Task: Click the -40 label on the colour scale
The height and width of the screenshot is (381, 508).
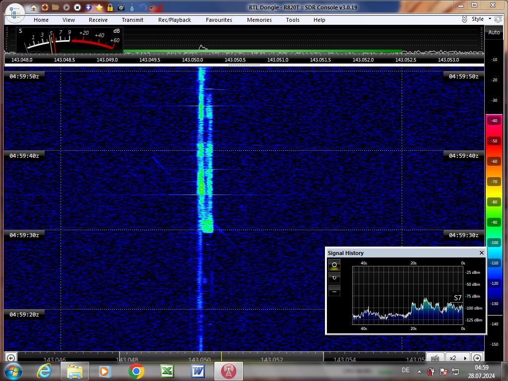Action: tap(494, 121)
